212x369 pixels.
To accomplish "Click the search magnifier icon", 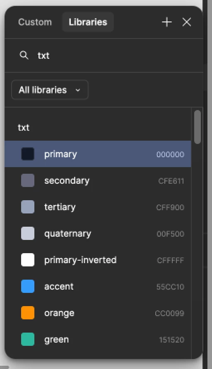I will 24,55.
